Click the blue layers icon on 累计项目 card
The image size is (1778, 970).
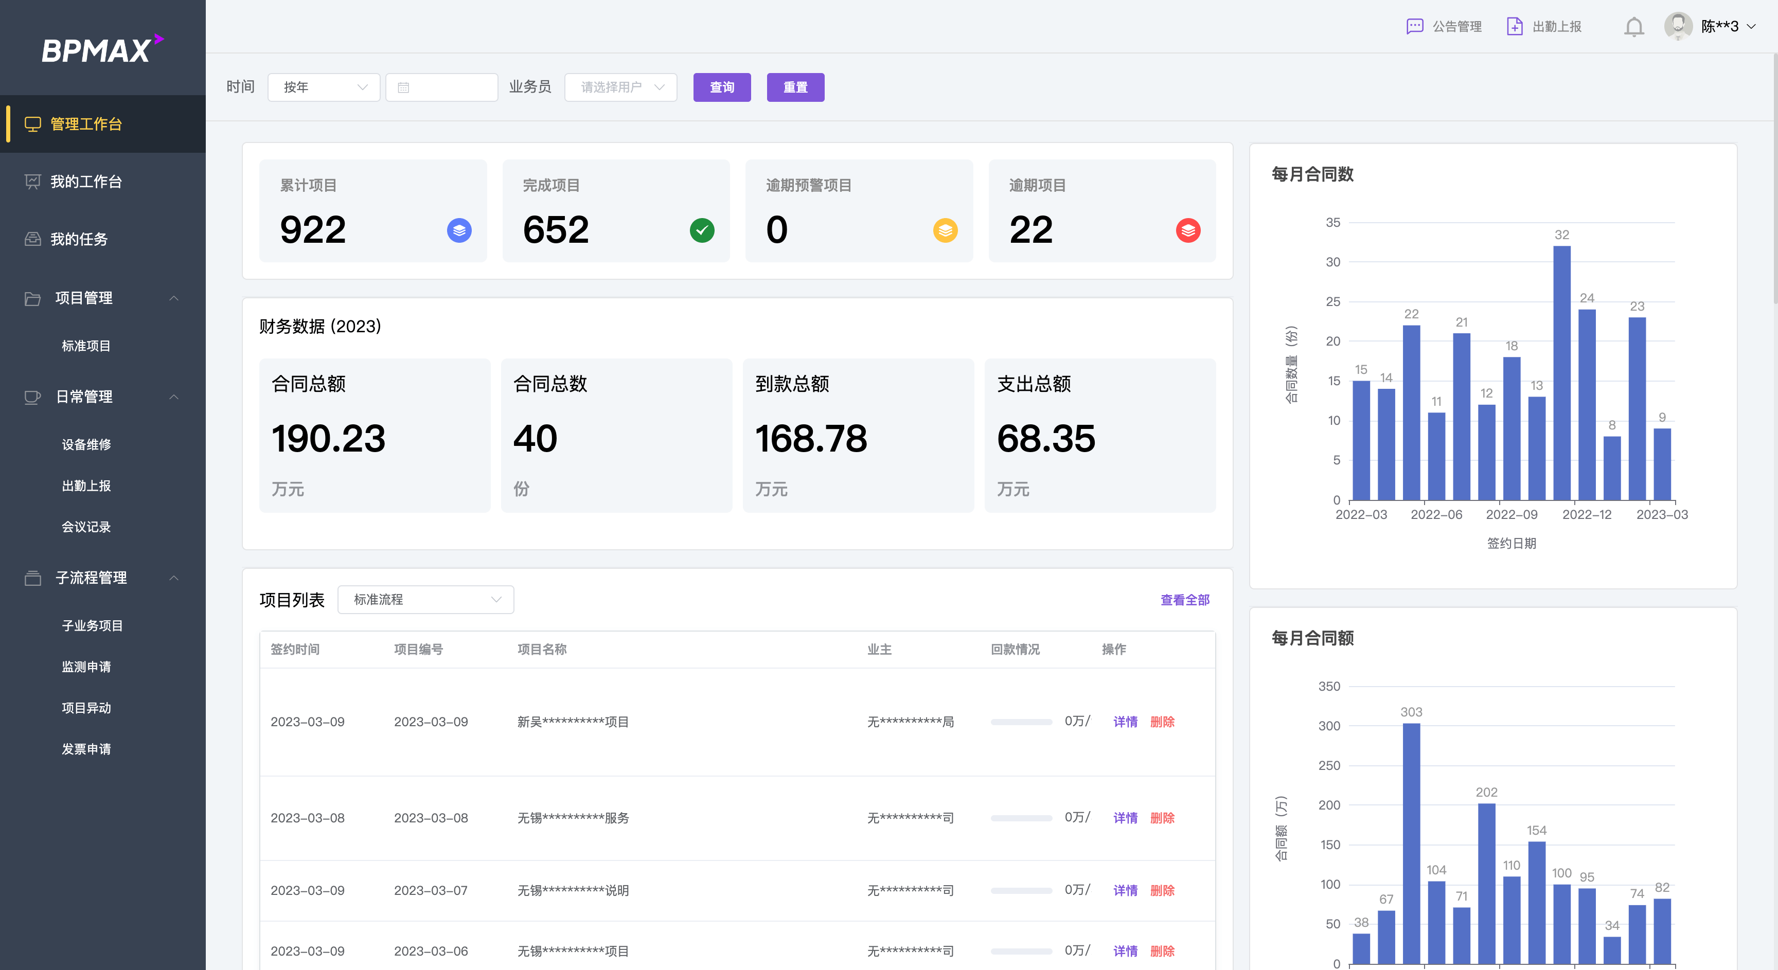click(459, 230)
